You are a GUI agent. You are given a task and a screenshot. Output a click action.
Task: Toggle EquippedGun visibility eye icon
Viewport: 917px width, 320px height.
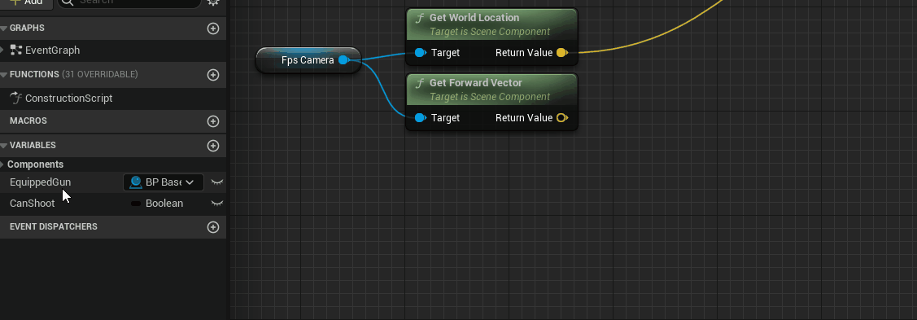217,182
